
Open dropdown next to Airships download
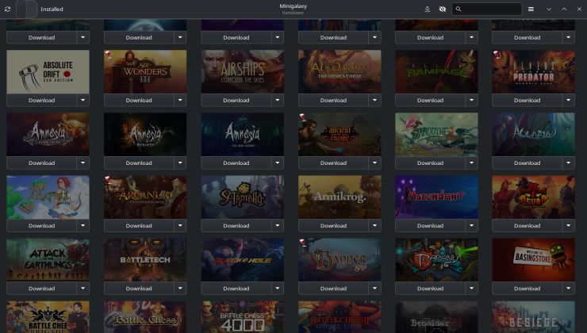click(278, 101)
